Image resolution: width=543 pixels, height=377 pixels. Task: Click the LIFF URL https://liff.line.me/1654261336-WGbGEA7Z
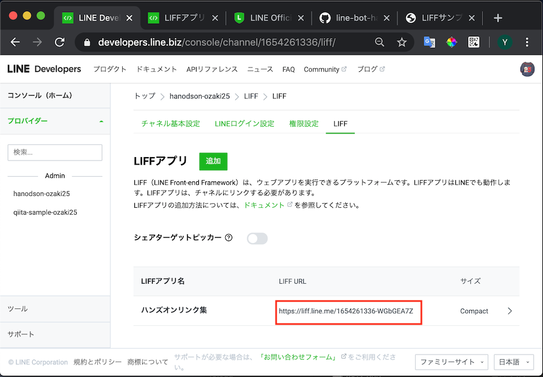tap(346, 311)
